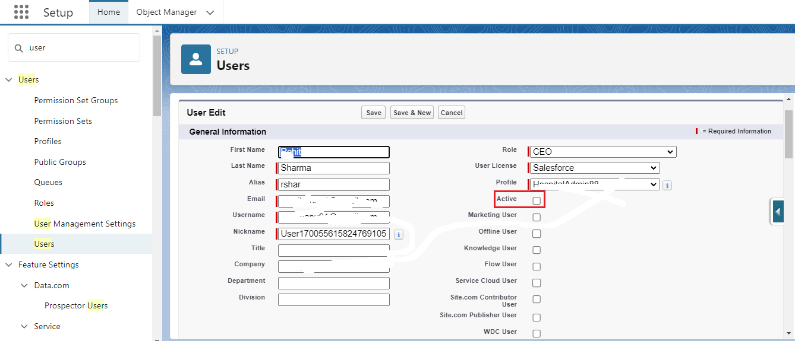The width and height of the screenshot is (795, 341).
Task: Open the App Launcher grid icon
Action: (21, 12)
